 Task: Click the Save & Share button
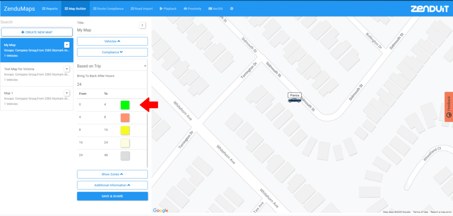coord(112,196)
